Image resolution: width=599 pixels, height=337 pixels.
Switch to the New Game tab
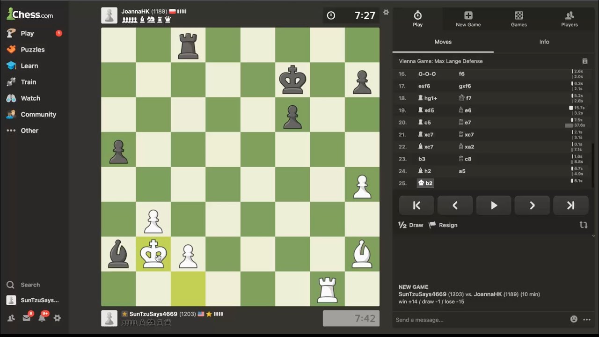pos(468,19)
